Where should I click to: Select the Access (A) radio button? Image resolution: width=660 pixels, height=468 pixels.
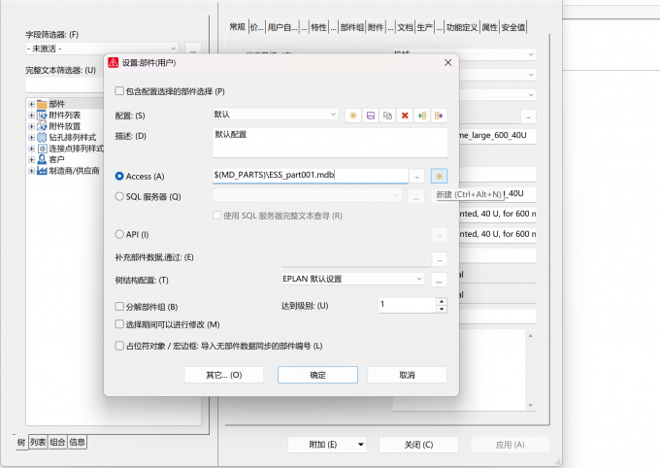click(119, 176)
